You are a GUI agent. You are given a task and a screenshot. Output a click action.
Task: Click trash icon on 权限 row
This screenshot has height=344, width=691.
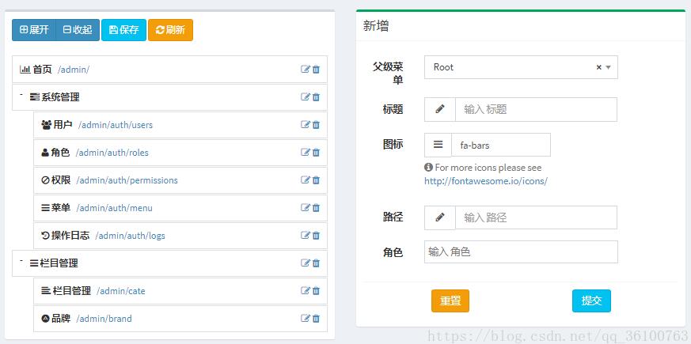pos(317,180)
